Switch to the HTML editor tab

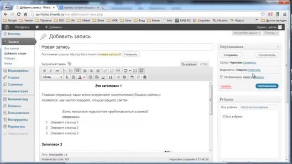204,64
